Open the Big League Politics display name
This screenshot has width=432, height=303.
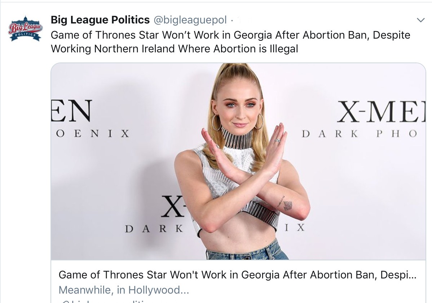100,20
